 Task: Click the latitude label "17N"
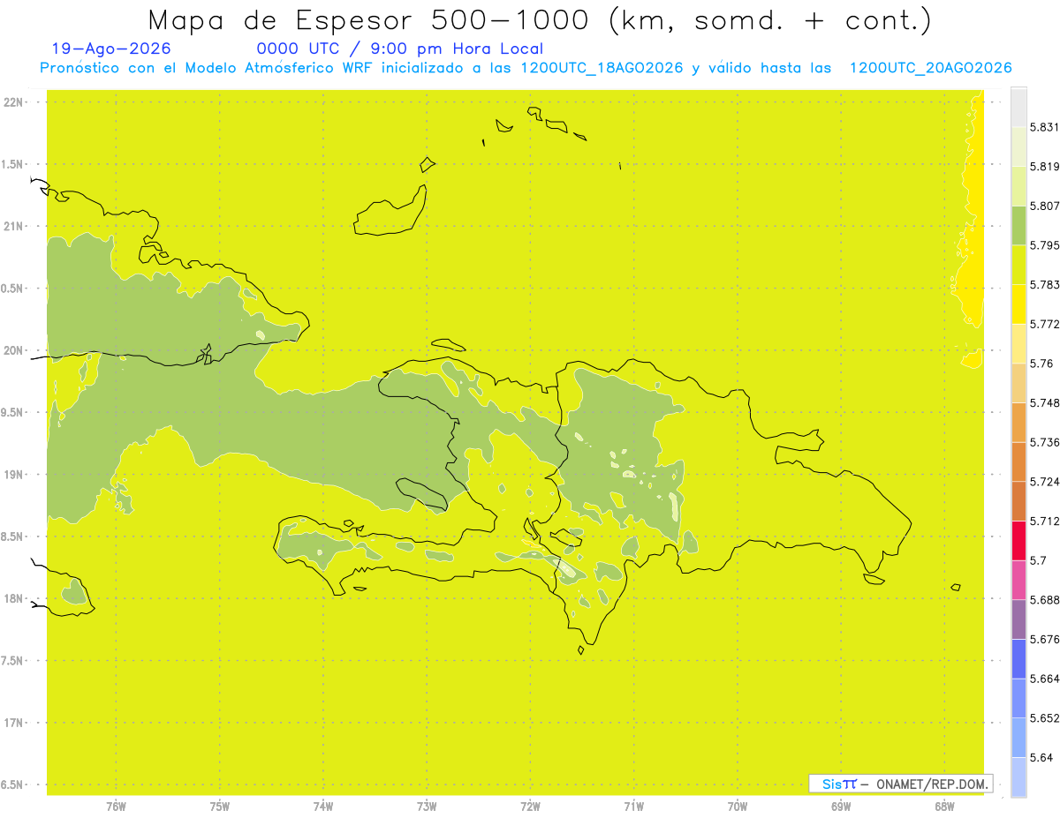pyautogui.click(x=14, y=723)
